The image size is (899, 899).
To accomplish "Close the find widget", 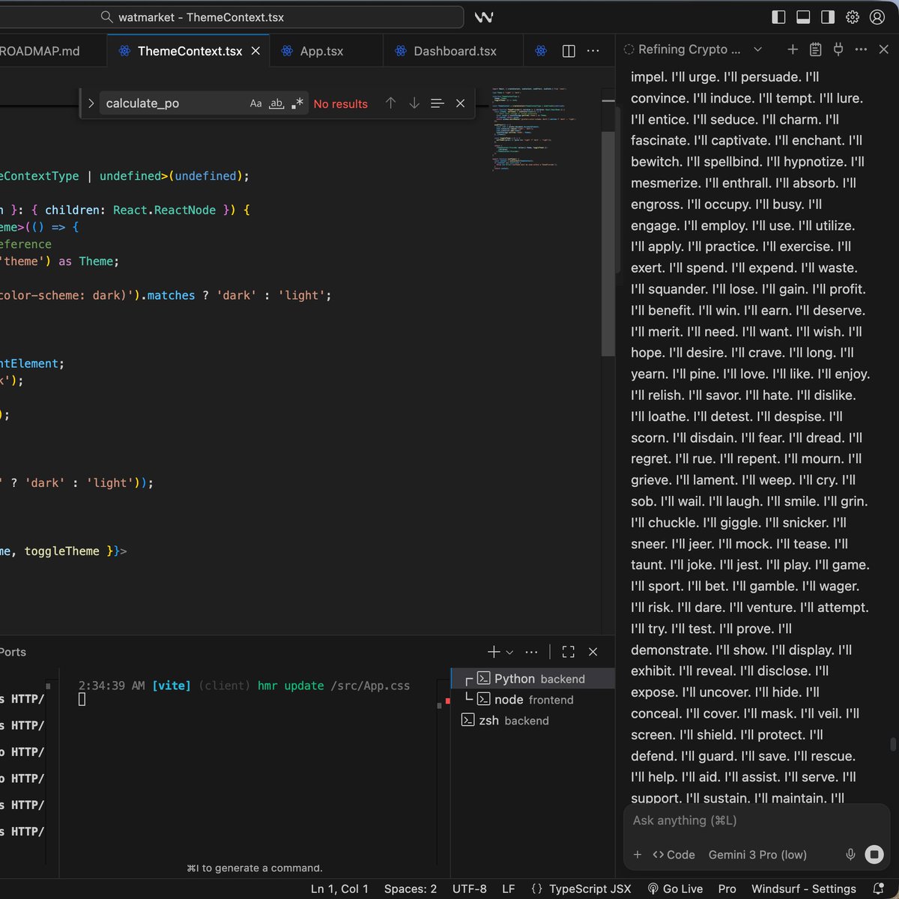I will (x=460, y=103).
